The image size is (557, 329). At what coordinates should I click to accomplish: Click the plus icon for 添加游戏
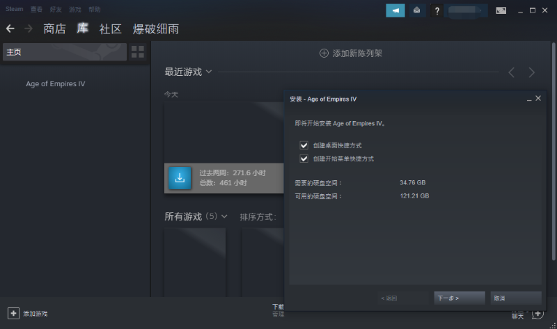[x=13, y=314]
